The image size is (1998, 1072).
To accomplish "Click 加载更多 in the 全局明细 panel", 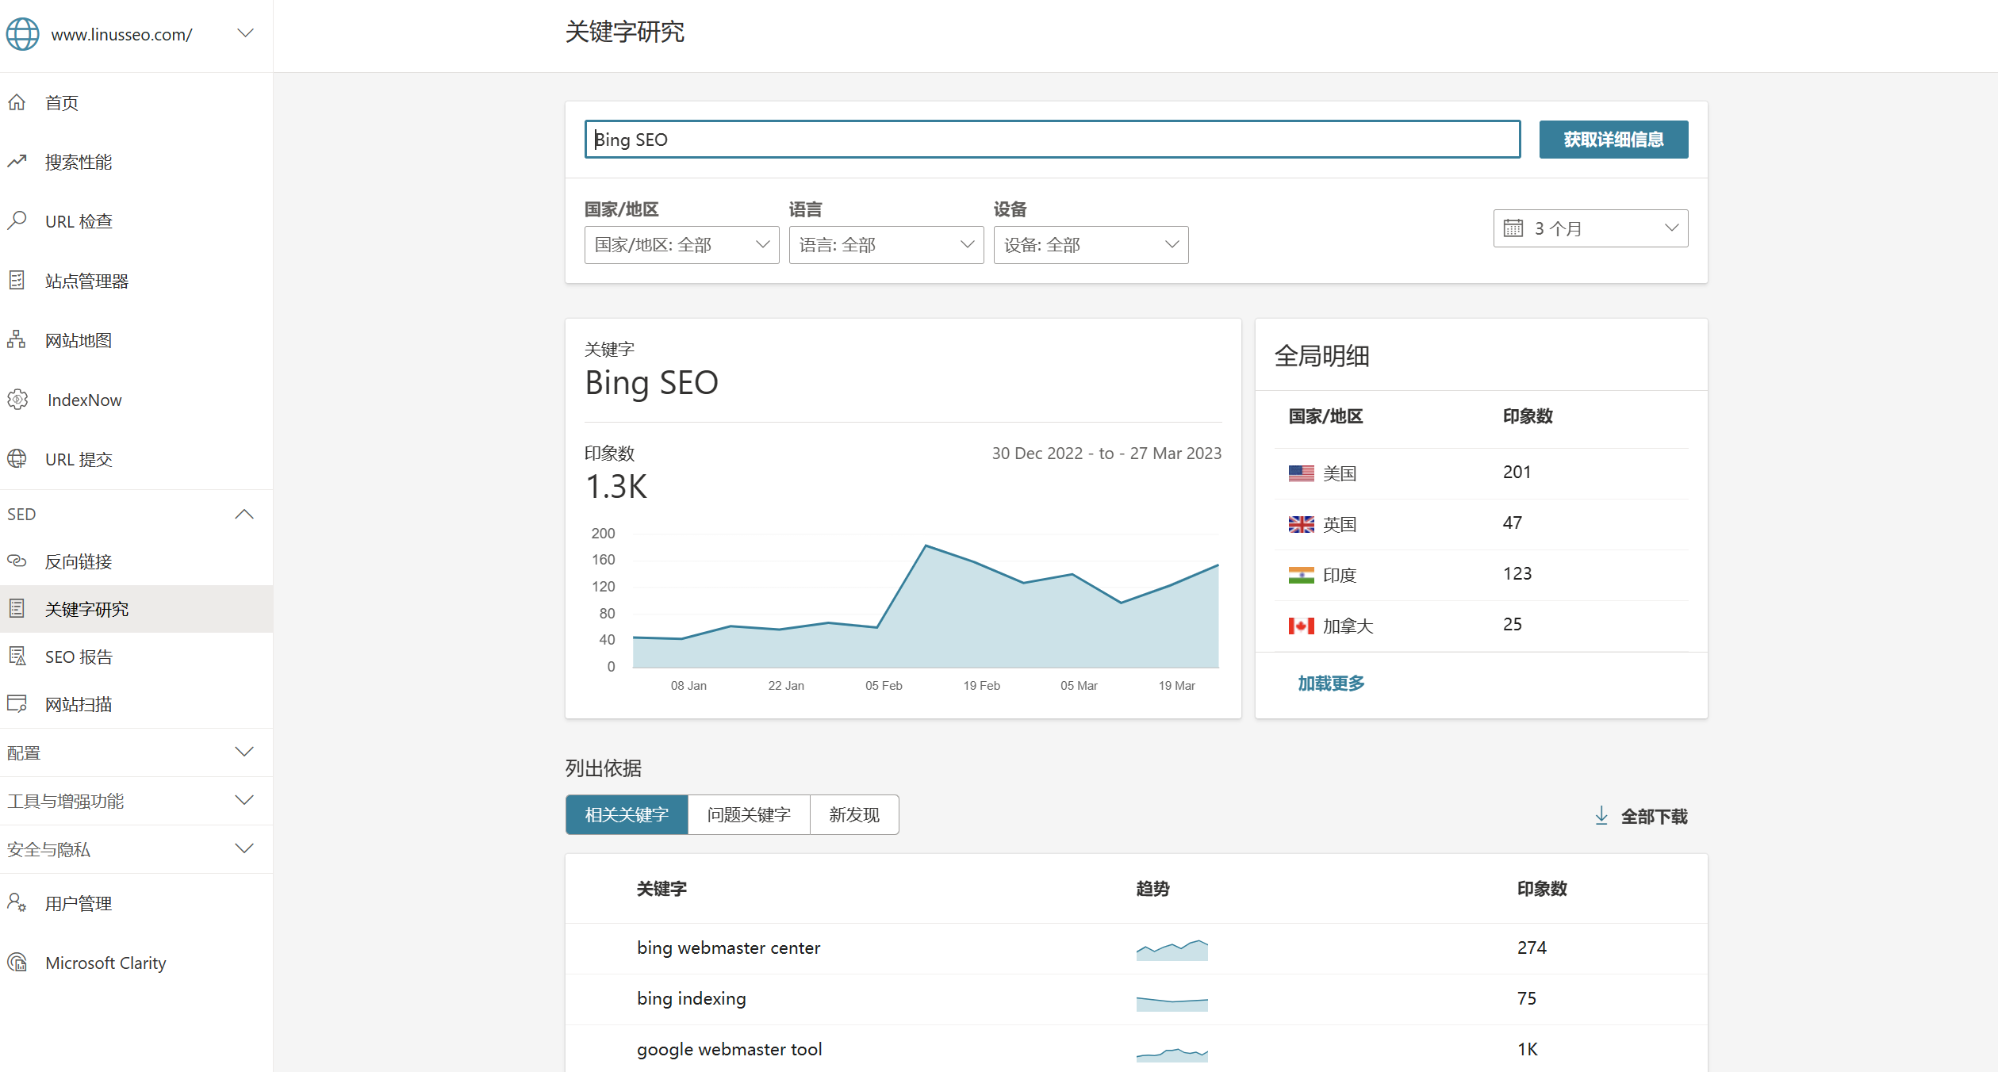I will [x=1330, y=683].
